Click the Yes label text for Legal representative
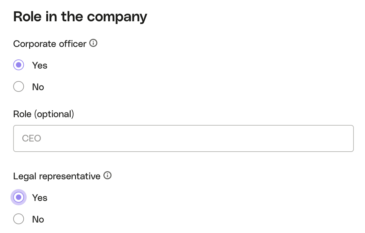The image size is (365, 233). [40, 198]
